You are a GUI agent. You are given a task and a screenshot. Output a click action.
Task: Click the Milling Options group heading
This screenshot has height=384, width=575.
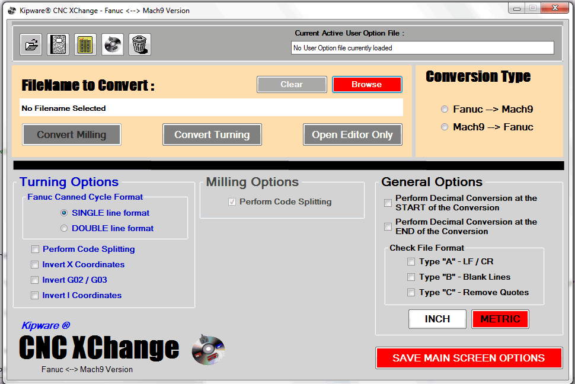(253, 182)
